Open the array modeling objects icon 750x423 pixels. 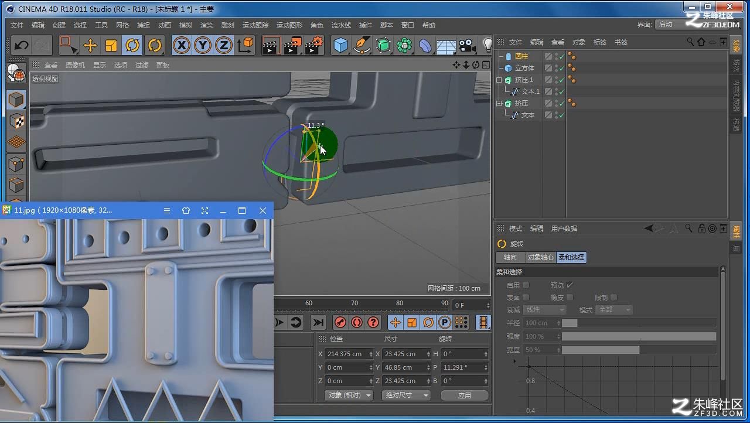click(404, 45)
